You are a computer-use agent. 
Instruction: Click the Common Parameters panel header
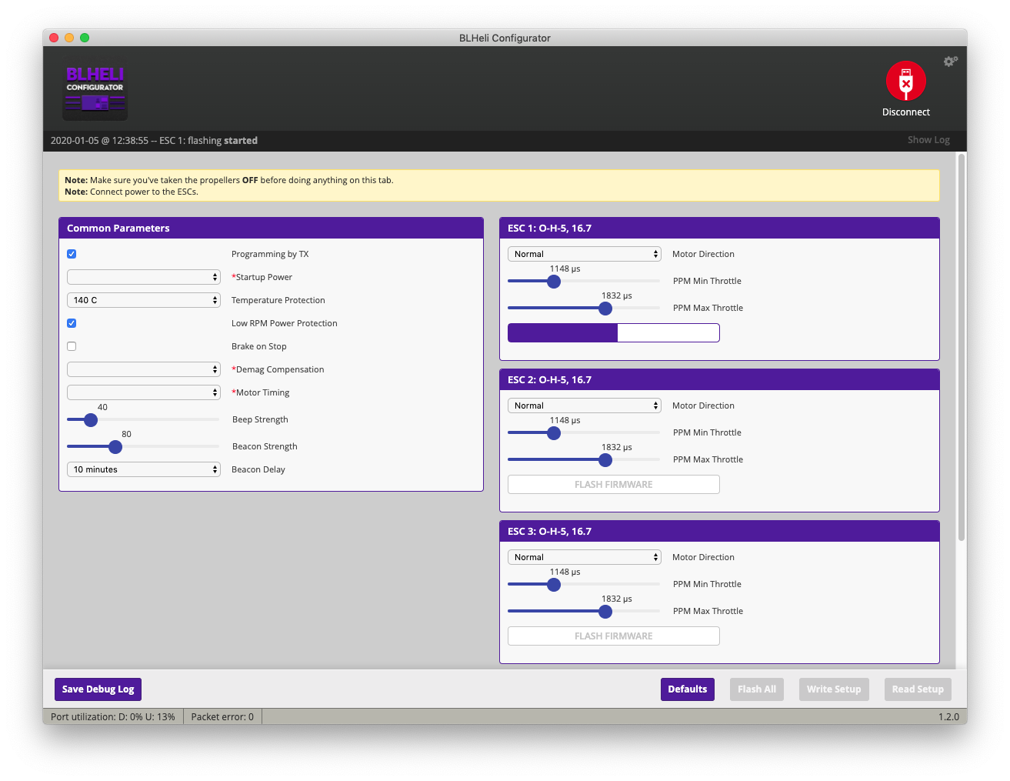pos(271,228)
